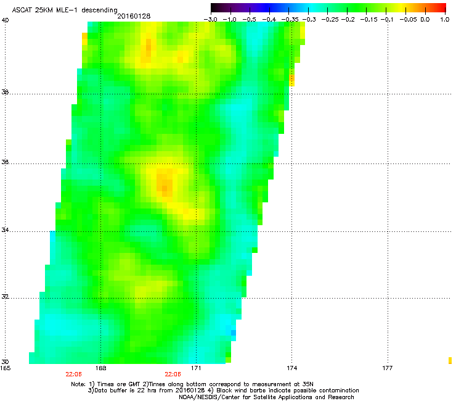Click the positive "1.0" color bar label
This screenshot has height=401, width=456.
(445, 20)
